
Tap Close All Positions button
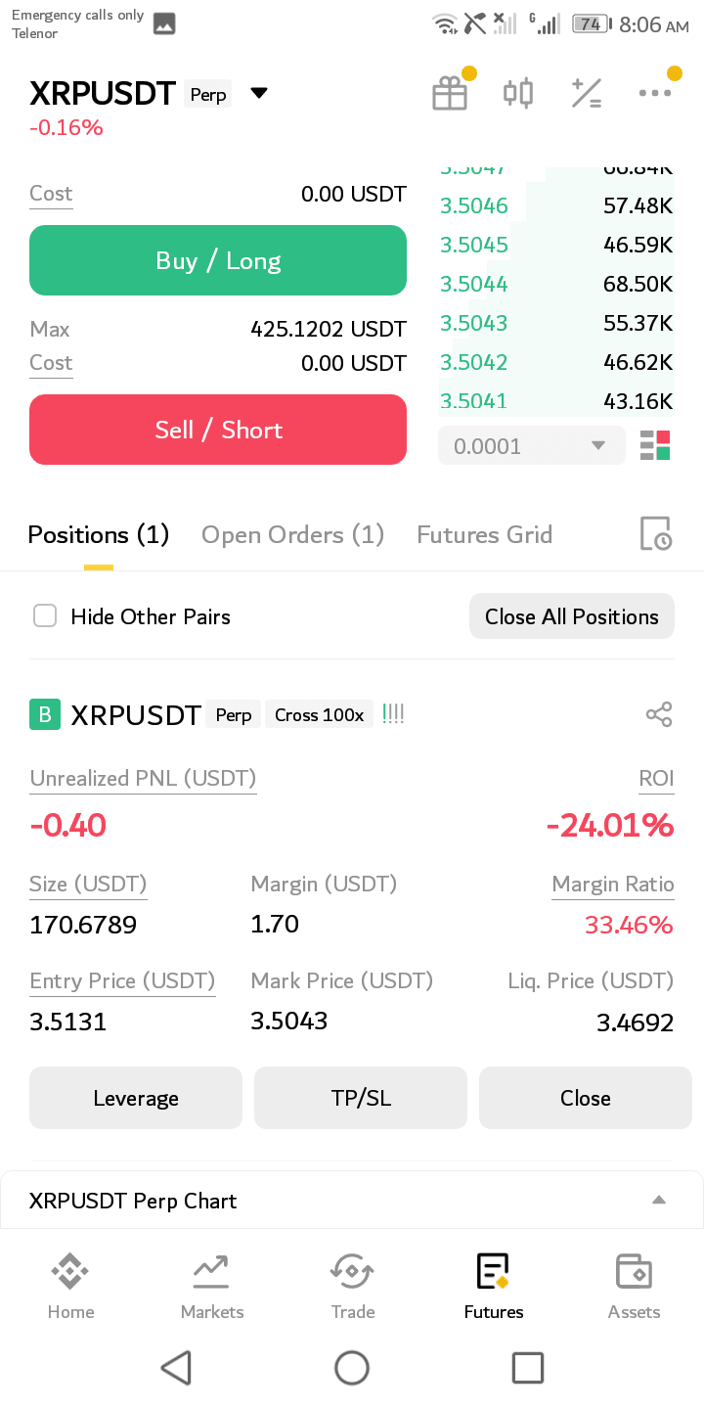(x=572, y=616)
